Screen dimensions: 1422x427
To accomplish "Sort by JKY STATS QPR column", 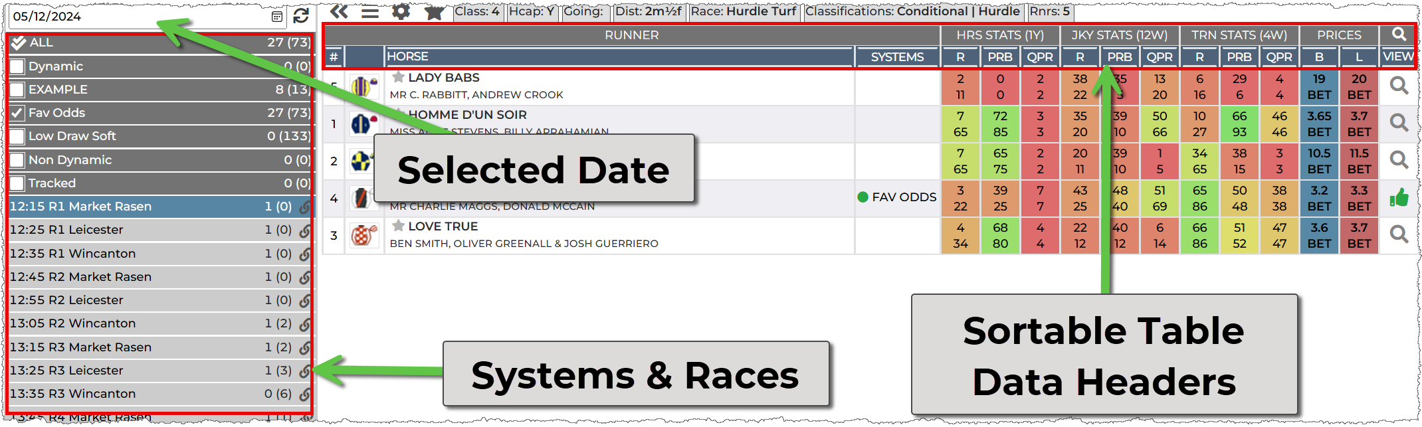I will pos(1160,57).
